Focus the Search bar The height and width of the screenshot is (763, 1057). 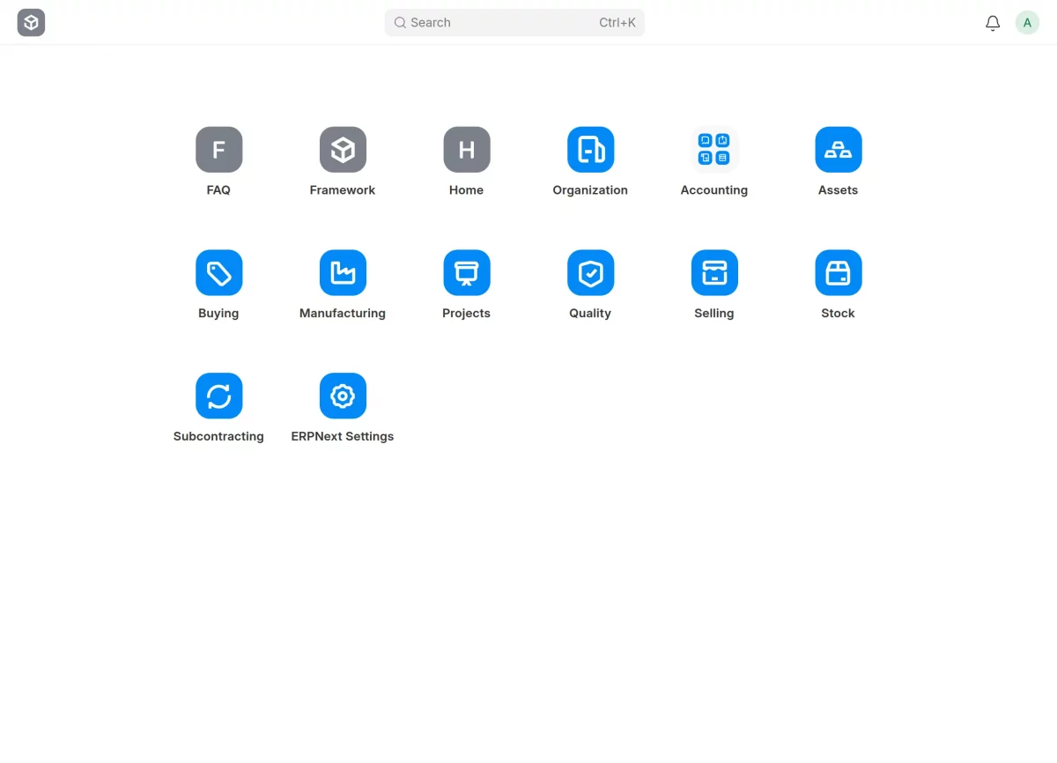(x=514, y=23)
